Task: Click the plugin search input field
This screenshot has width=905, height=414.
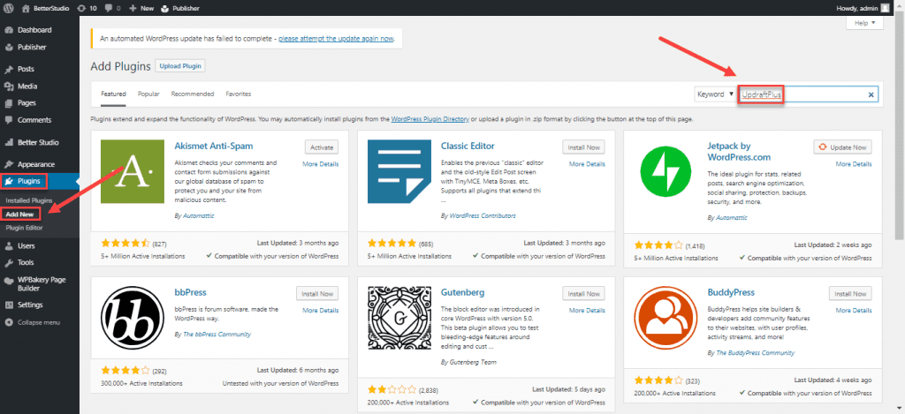Action: point(808,94)
